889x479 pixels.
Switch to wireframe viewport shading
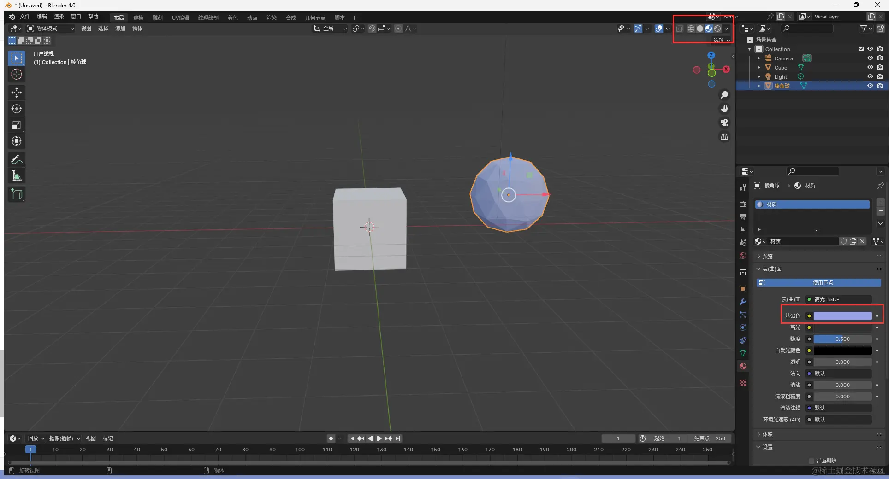[x=691, y=29]
